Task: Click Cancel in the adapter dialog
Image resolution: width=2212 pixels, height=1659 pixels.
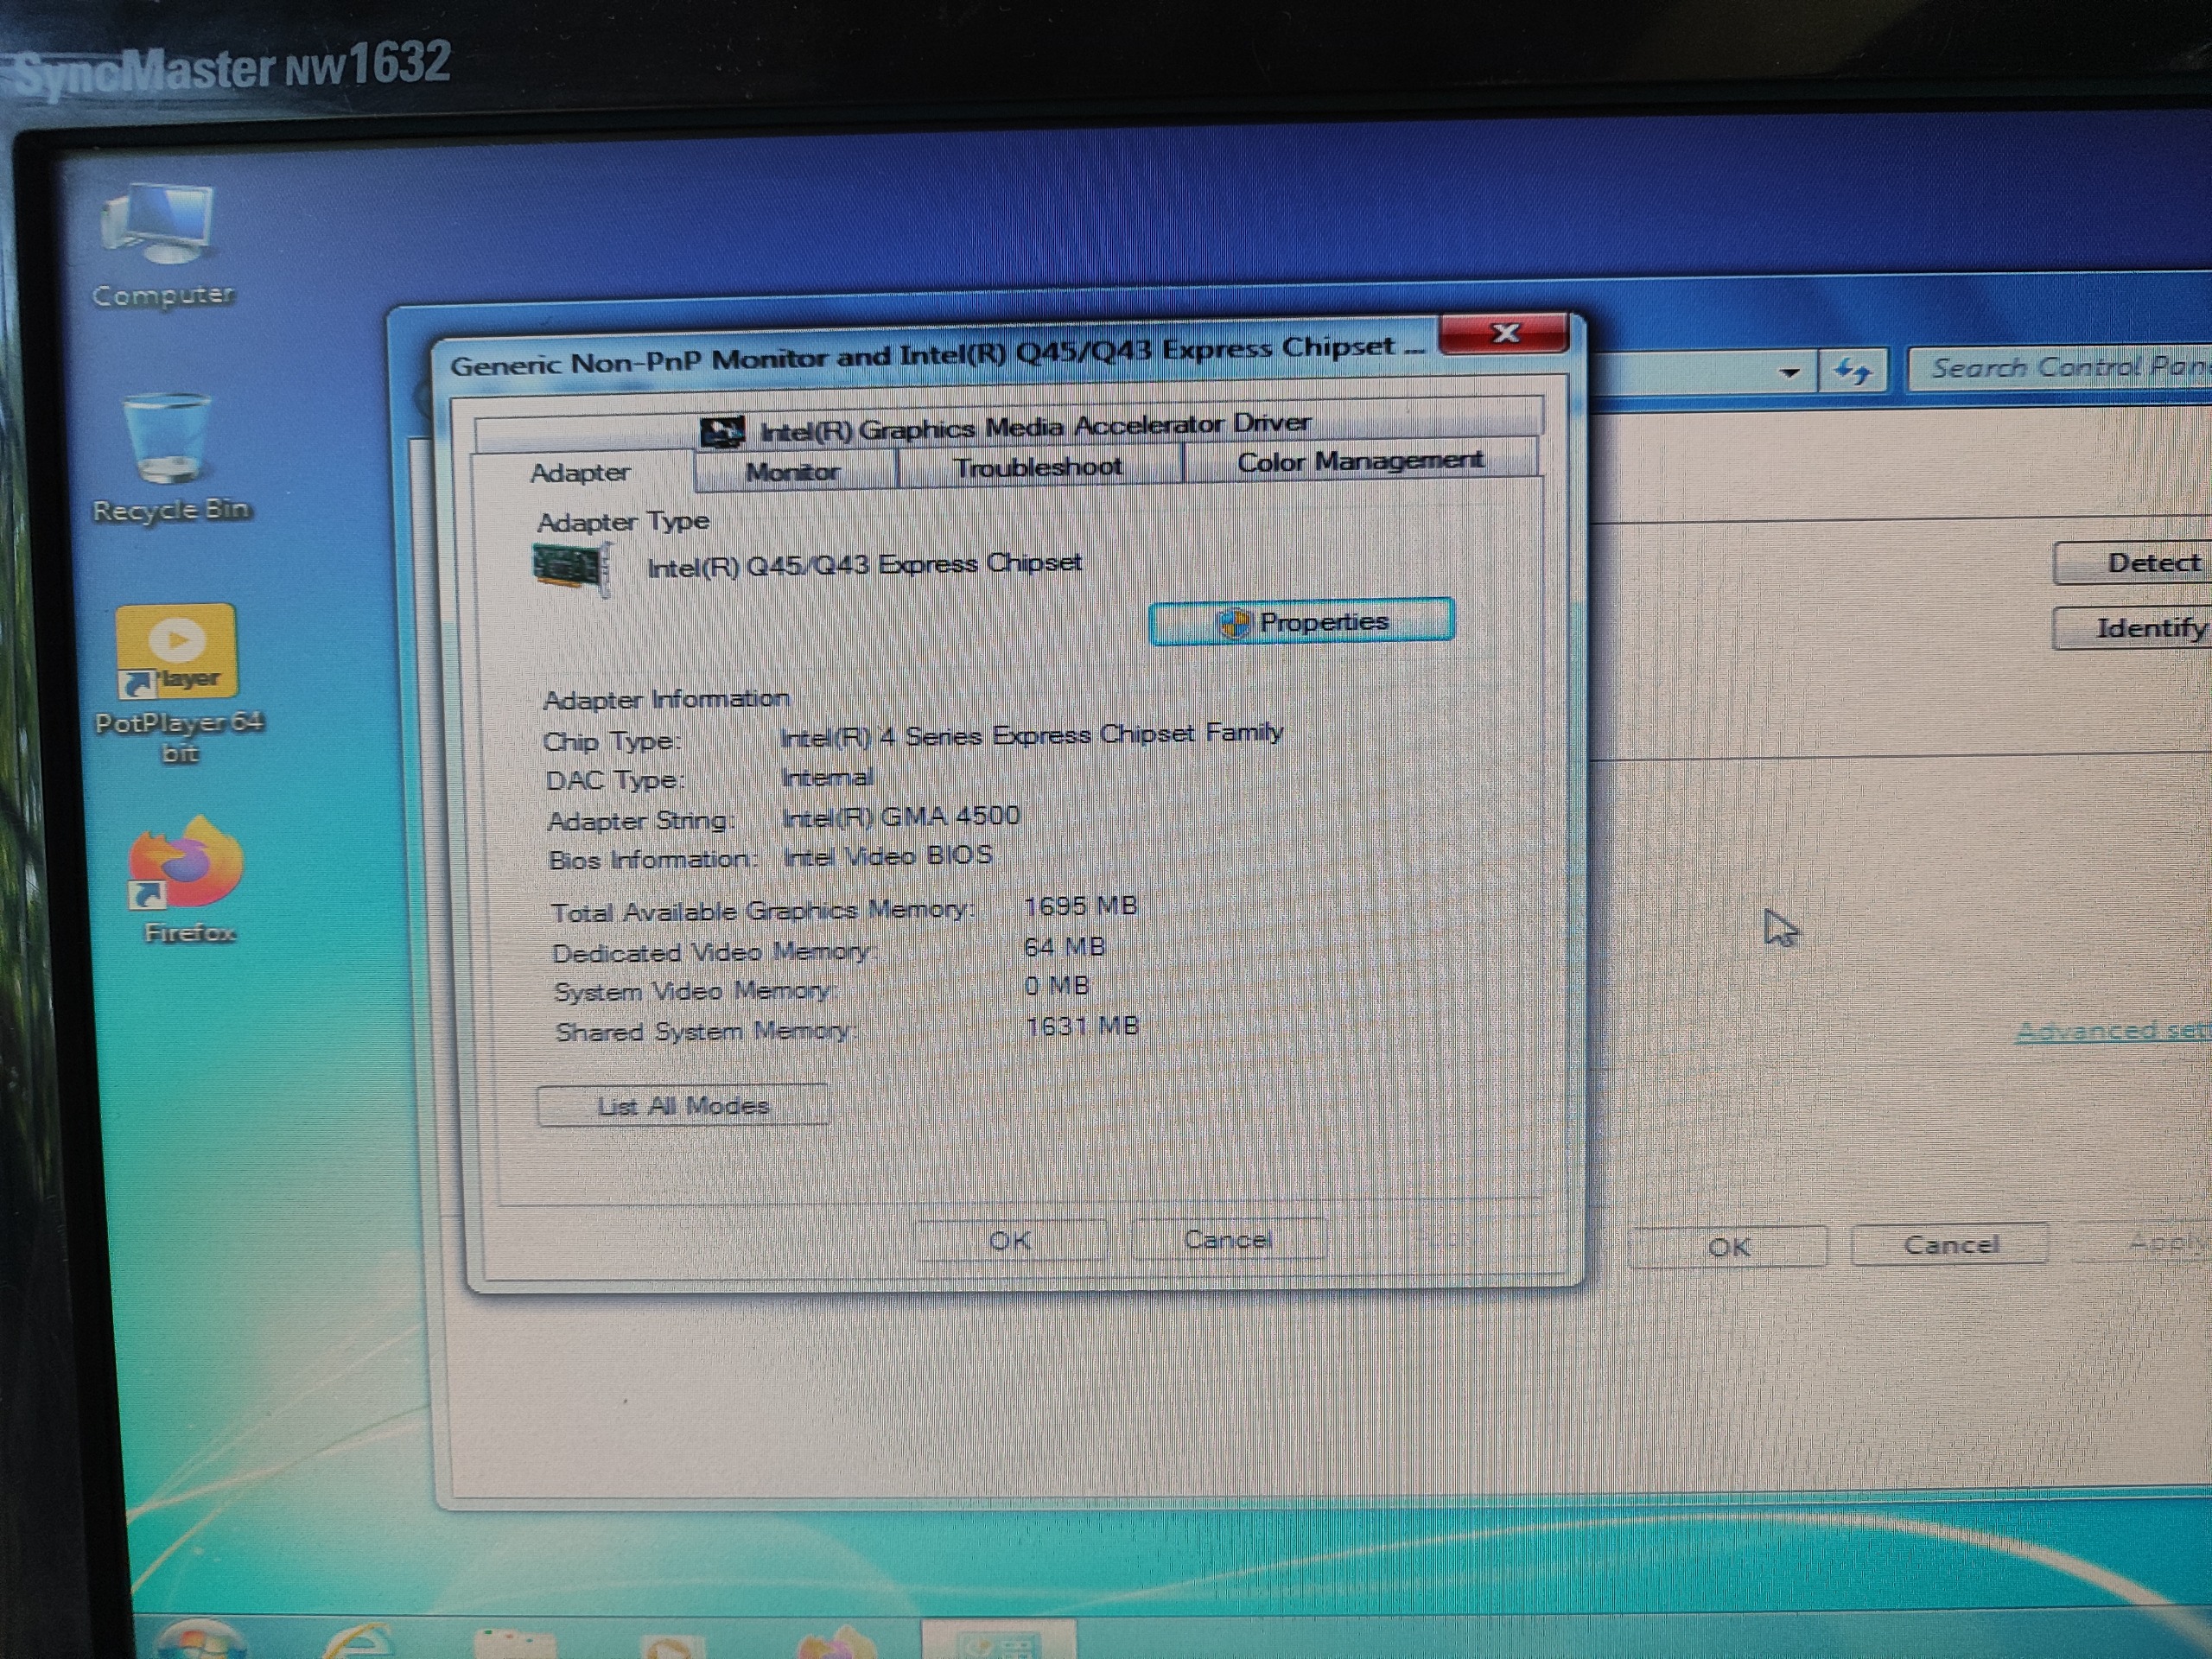Action: (1228, 1240)
